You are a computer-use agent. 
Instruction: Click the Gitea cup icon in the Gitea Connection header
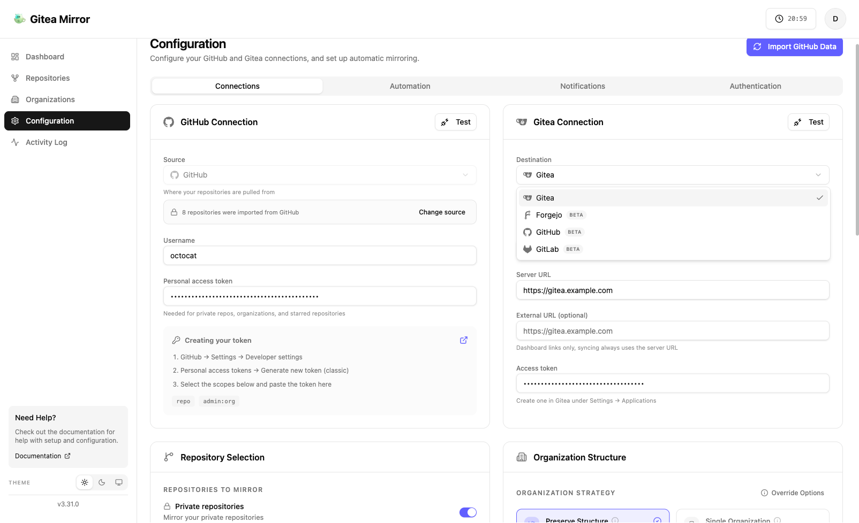[522, 122]
